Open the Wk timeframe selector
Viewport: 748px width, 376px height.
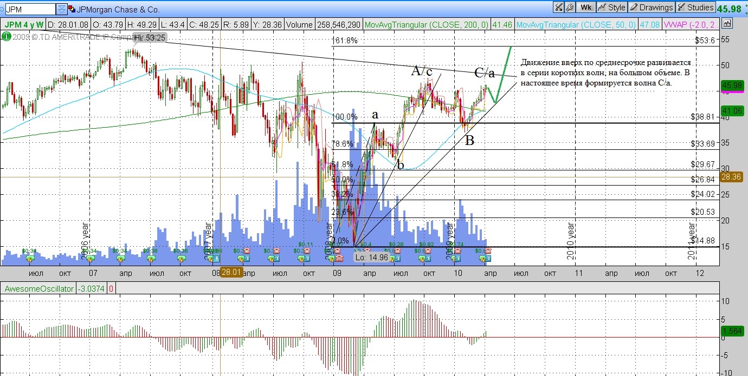pos(585,8)
